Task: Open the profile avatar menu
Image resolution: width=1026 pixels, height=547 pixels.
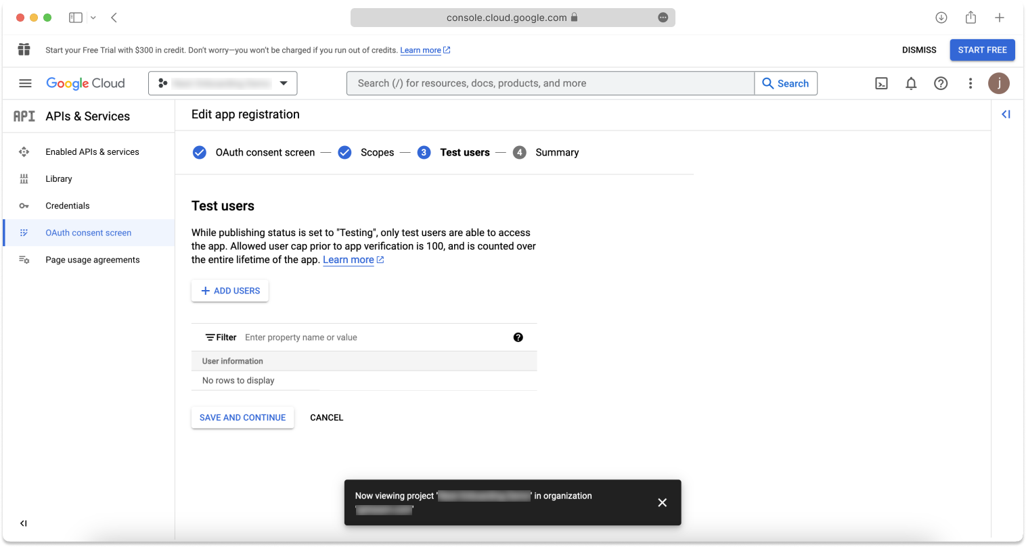Action: pyautogui.click(x=999, y=83)
